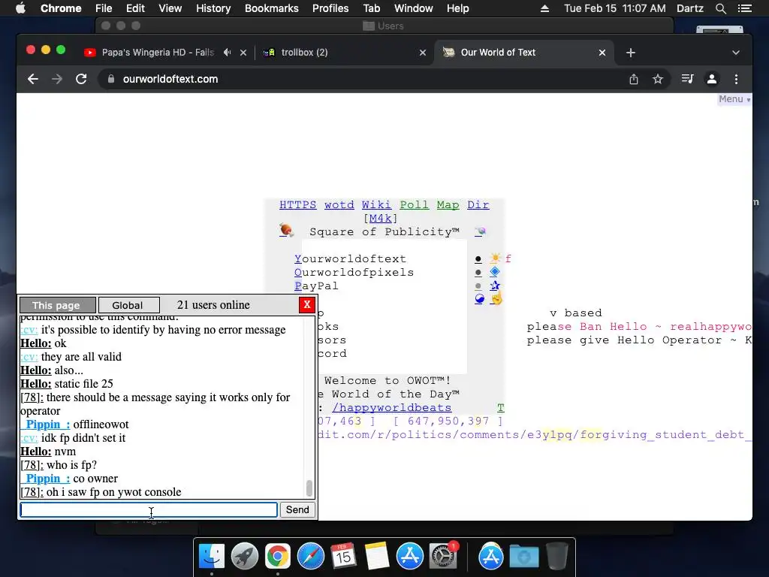
Task: Open Notes from the Dock
Action: point(377,556)
